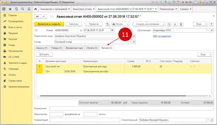Click the НДС не выделять link
This screenshot has height=125, width=217.
162,36
